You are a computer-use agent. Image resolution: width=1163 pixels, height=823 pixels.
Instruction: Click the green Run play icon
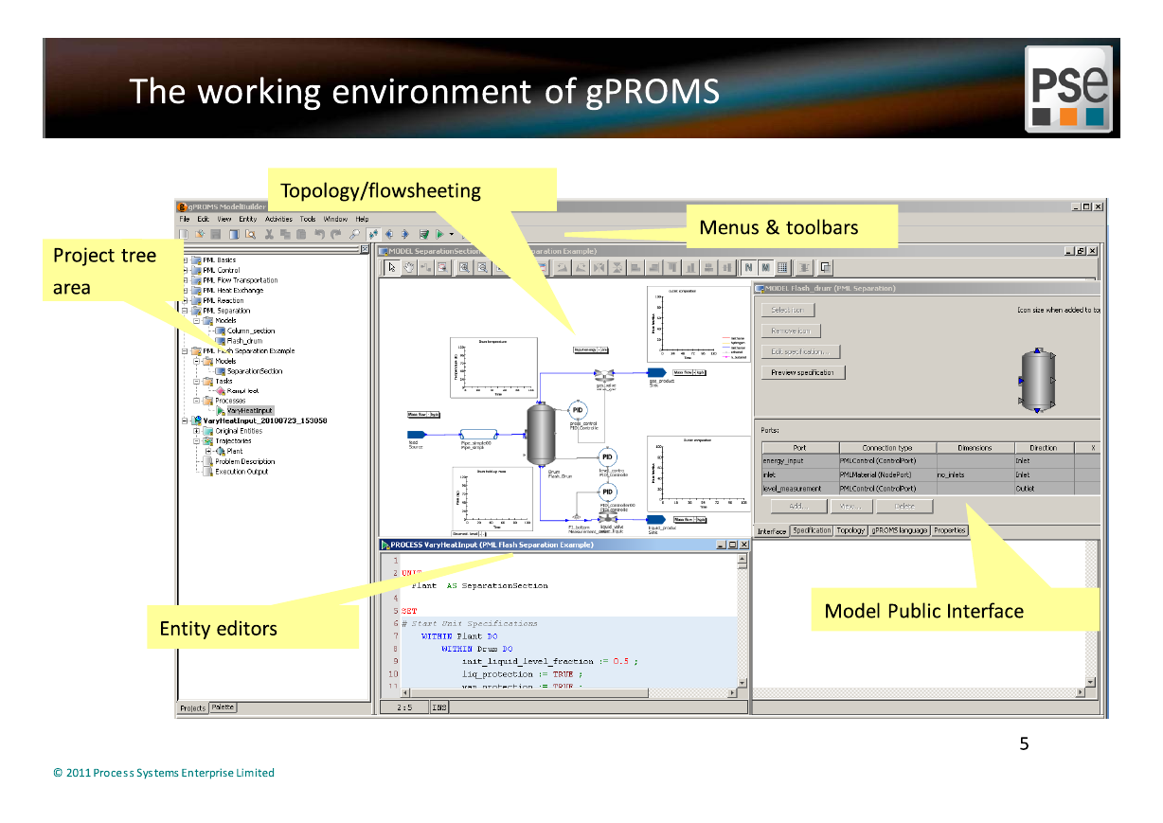440,233
